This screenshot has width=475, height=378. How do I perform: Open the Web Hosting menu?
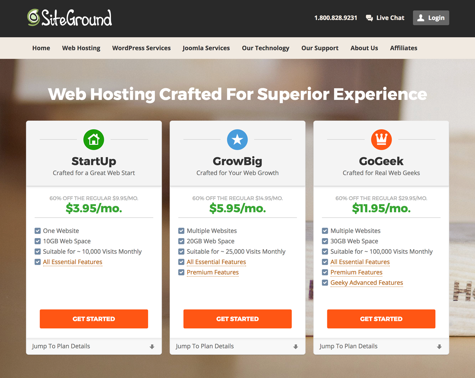tap(81, 48)
